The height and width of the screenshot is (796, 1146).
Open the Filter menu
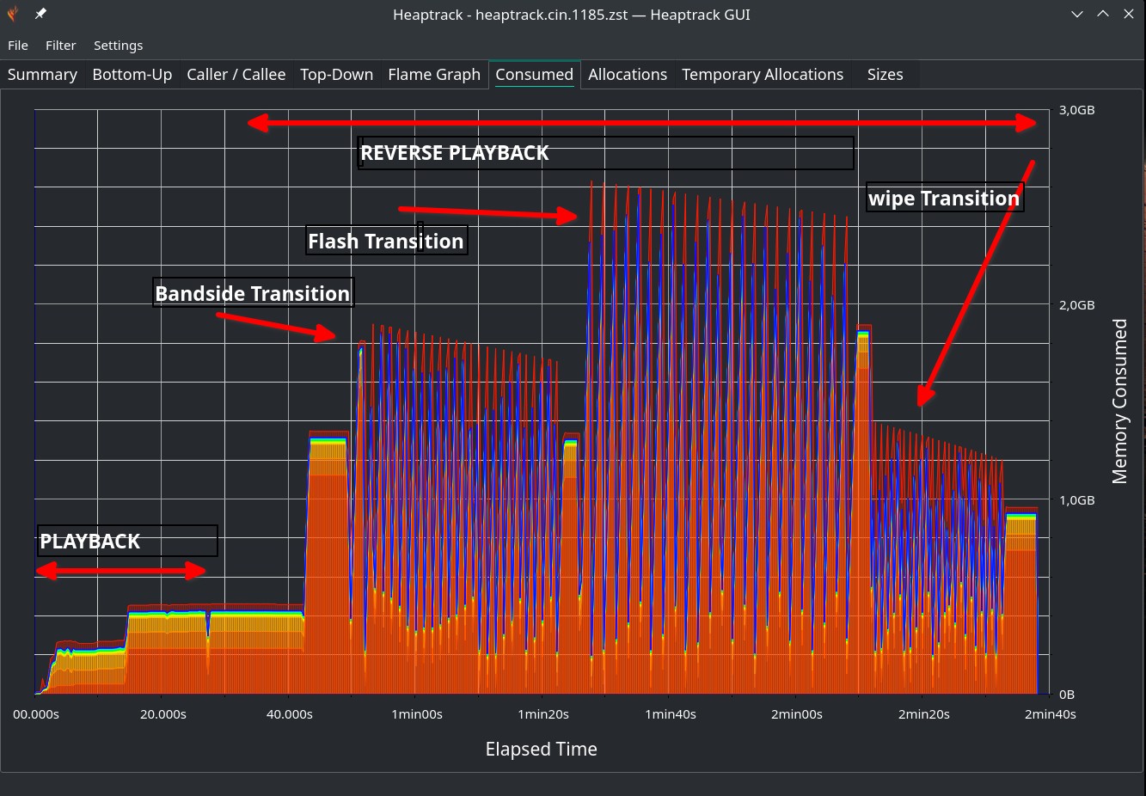60,46
